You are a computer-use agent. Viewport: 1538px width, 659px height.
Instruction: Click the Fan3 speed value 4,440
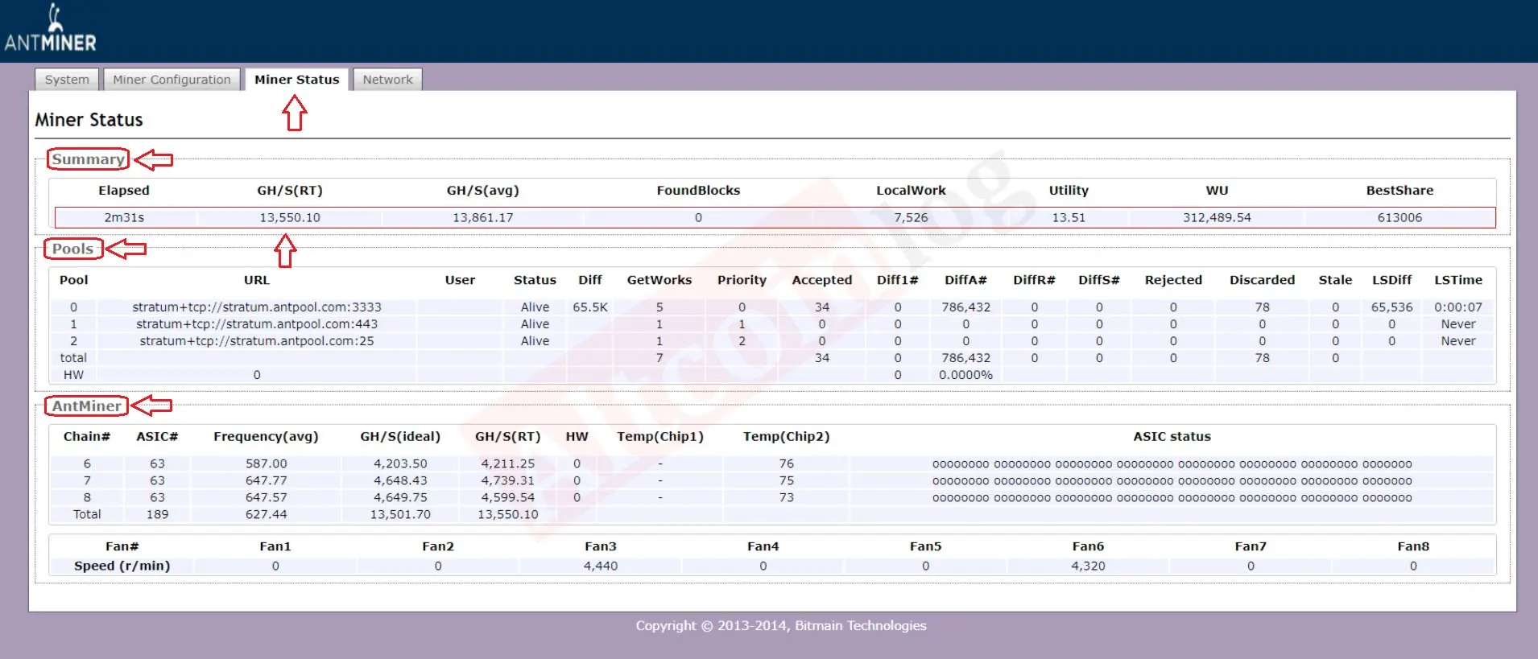(x=601, y=566)
